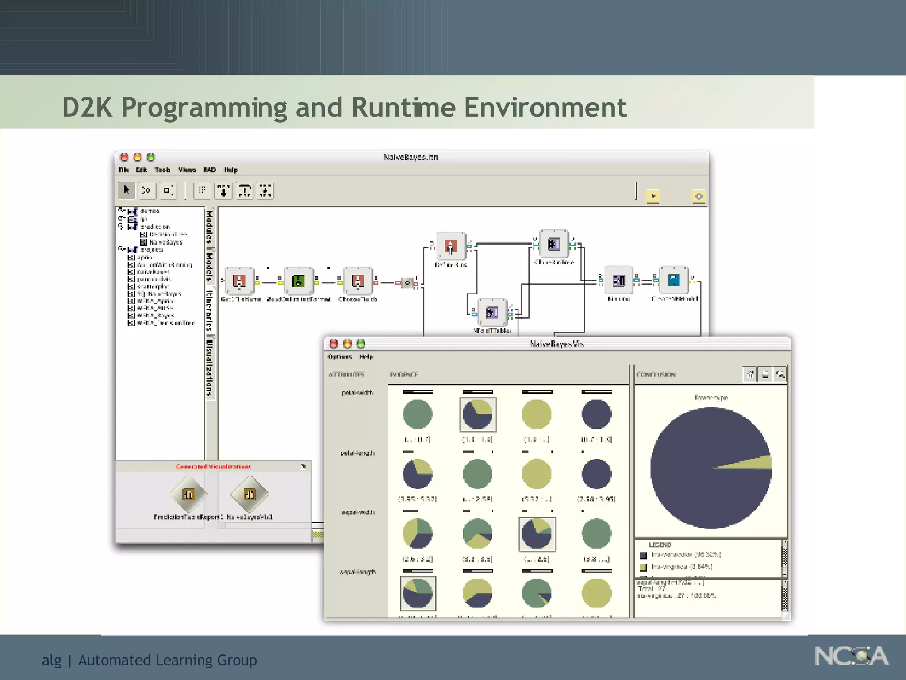Viewport: 906px width, 680px height.
Task: Click the yellow run play button
Action: click(x=653, y=196)
